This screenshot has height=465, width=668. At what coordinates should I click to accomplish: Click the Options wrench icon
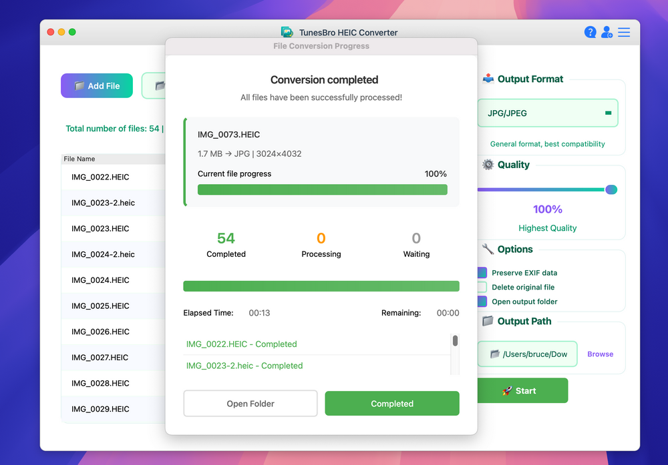click(488, 249)
